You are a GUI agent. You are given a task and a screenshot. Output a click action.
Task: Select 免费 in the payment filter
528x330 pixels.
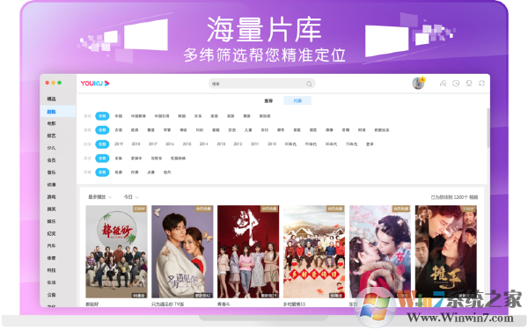pyautogui.click(x=118, y=172)
